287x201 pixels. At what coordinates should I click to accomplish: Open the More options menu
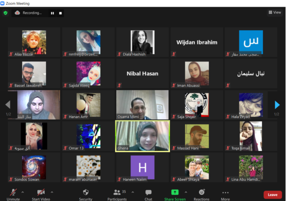[225, 195]
